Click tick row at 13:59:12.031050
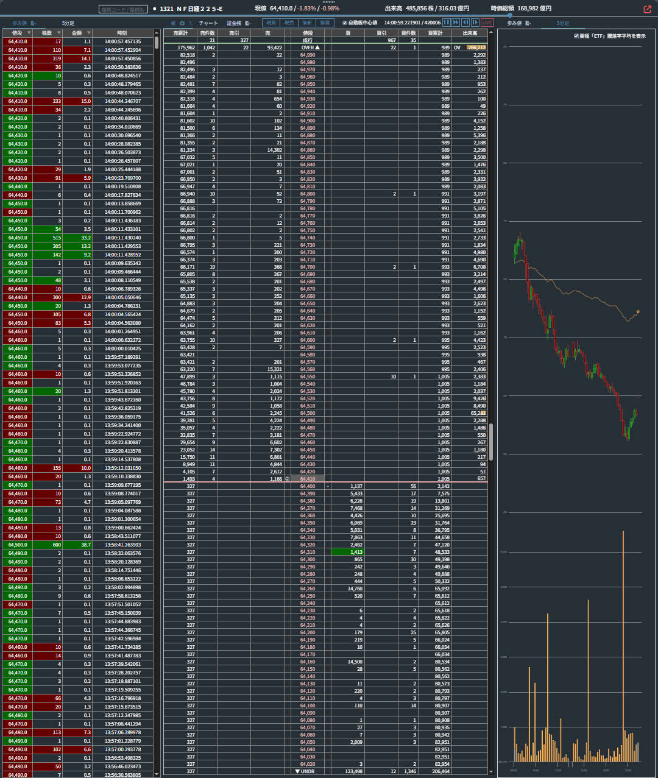 [77, 468]
